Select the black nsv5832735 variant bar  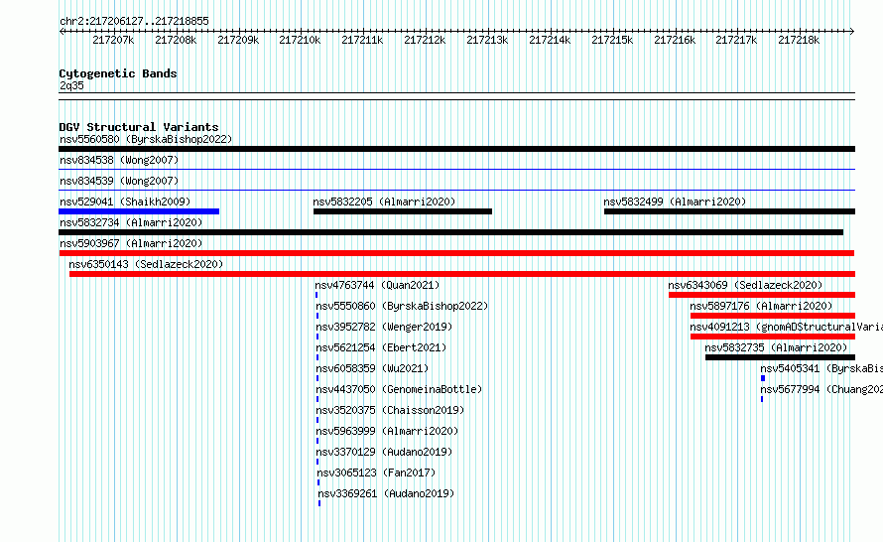point(780,357)
